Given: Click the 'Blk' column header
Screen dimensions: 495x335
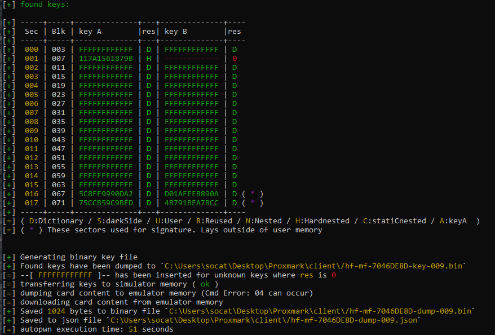Looking at the screenshot, I should tap(59, 32).
